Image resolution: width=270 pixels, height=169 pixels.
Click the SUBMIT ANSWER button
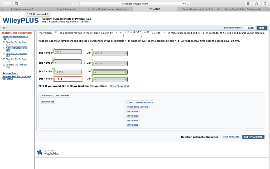point(253,137)
